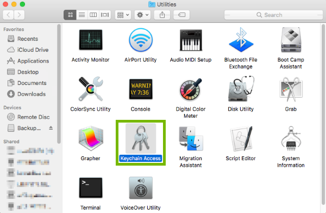Open Documents in the sidebar
Screen dimensions: 326x213
27,83
